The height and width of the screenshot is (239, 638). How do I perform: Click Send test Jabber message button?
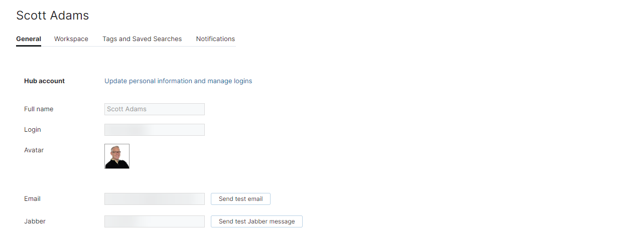[x=257, y=221]
